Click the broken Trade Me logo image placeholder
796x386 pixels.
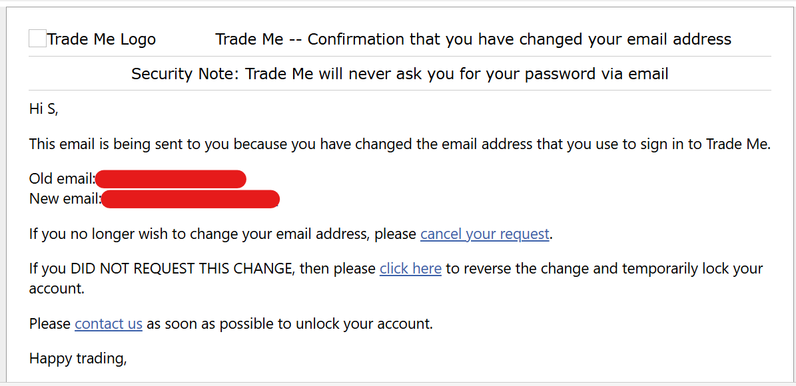(x=37, y=39)
